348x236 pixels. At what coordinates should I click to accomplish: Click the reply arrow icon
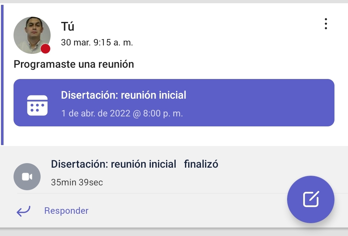[24, 211]
